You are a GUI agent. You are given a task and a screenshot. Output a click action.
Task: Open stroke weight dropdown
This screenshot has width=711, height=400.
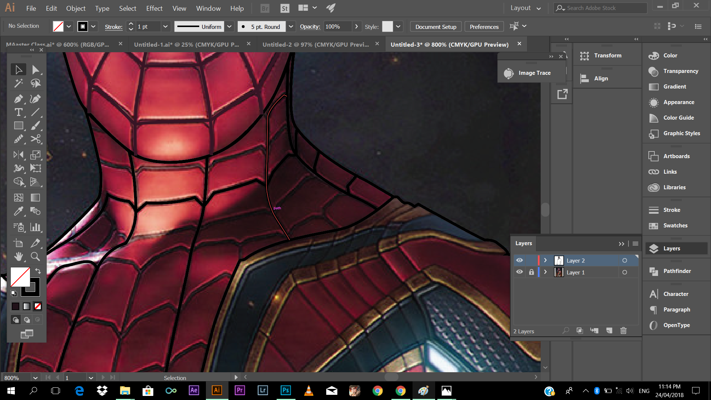tap(166, 26)
